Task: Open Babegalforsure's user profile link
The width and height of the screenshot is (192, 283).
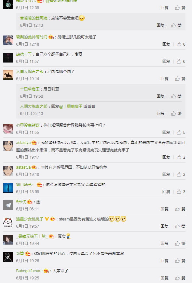Action: [x=29, y=271]
